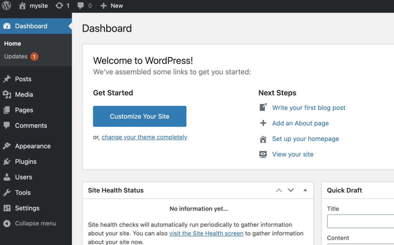Open change your theme completely link
The image size is (394, 245).
click(x=144, y=137)
